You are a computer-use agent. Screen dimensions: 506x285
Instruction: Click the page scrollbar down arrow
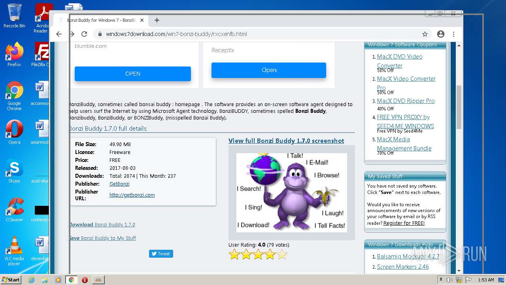459,271
